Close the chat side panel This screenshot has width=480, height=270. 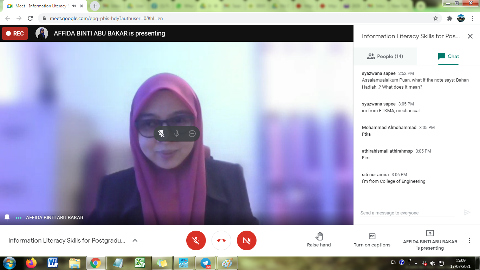tap(470, 36)
